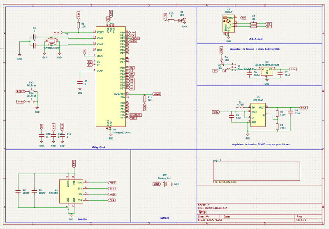This screenshot has width=329, height=229.
Task: Click the D+ label at USB connector
Action: coord(269,24)
